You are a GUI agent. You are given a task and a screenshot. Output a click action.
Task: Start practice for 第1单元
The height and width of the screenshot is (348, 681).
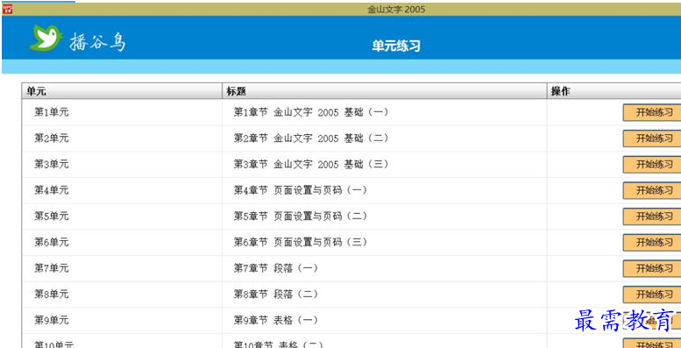click(x=652, y=112)
